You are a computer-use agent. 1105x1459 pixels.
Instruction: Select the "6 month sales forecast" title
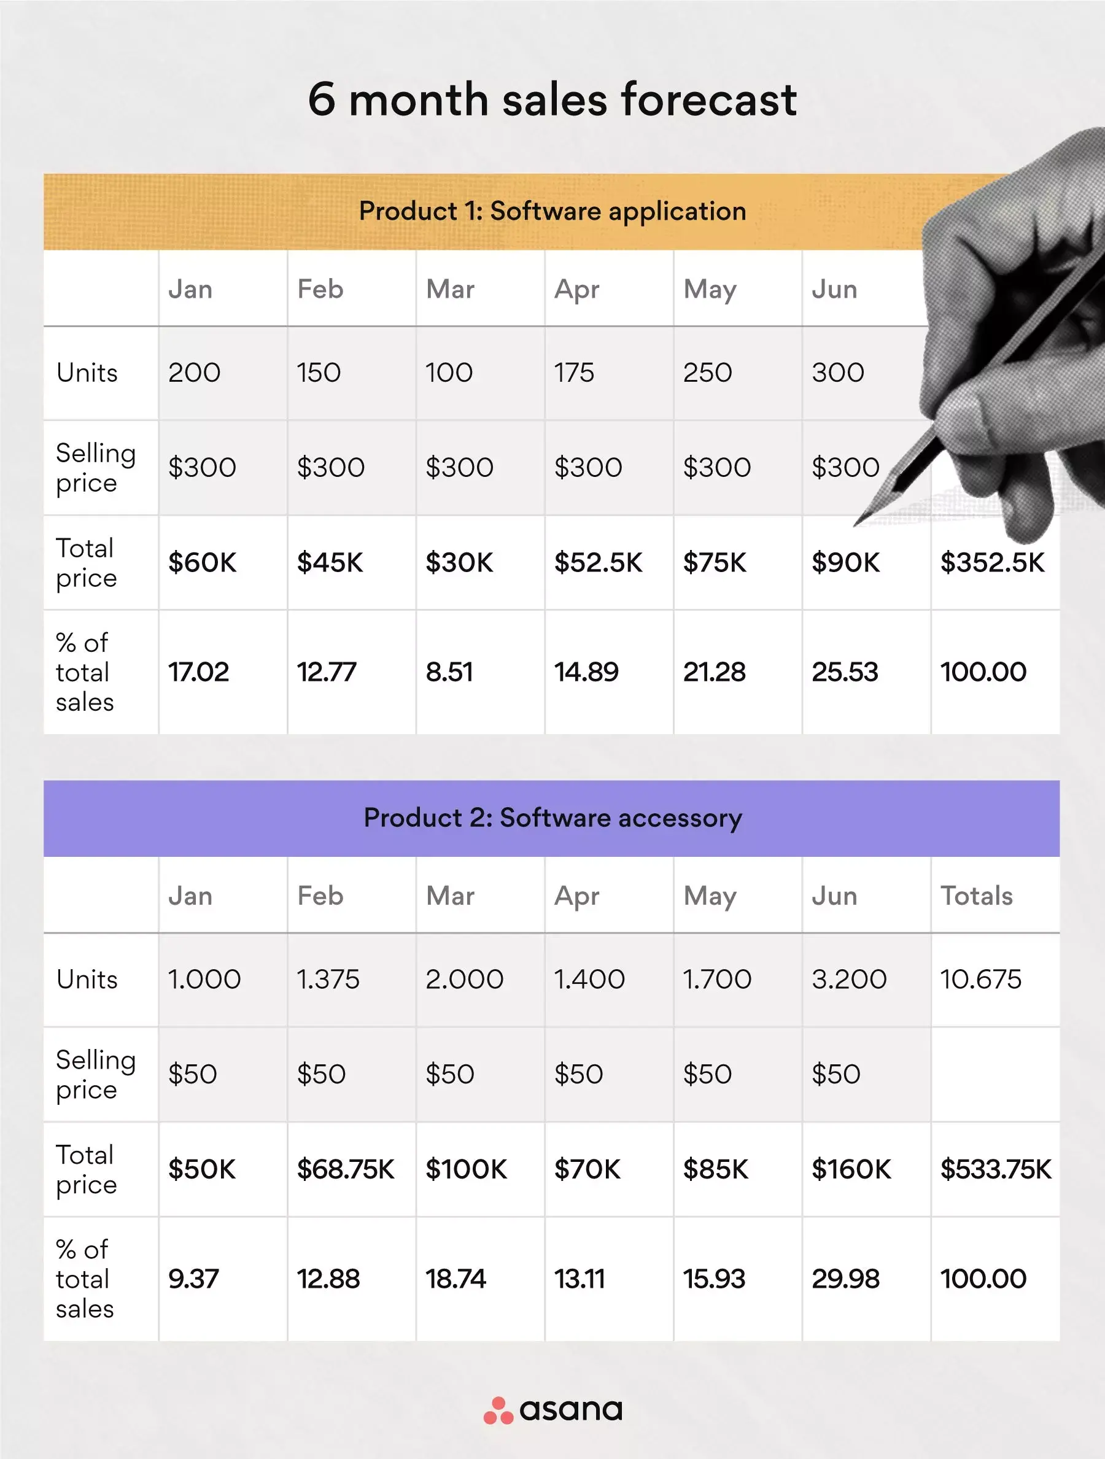552,99
